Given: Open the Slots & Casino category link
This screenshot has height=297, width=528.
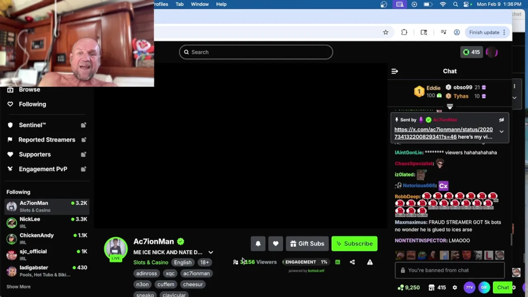Looking at the screenshot, I should 151,262.
